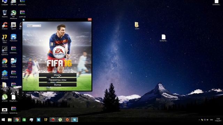Open the OpenIV shortcut
The height and width of the screenshot is (125, 223).
(14, 26)
